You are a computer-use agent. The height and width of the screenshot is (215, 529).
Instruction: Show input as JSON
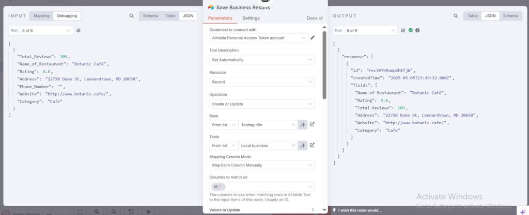pos(188,16)
